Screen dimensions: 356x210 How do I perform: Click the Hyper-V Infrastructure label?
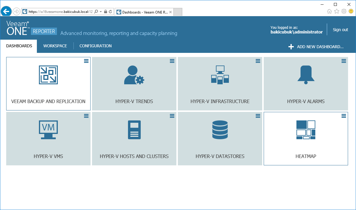point(220,101)
